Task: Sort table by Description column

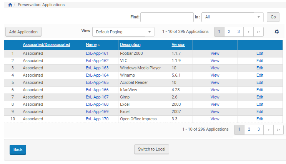Action: click(130, 44)
